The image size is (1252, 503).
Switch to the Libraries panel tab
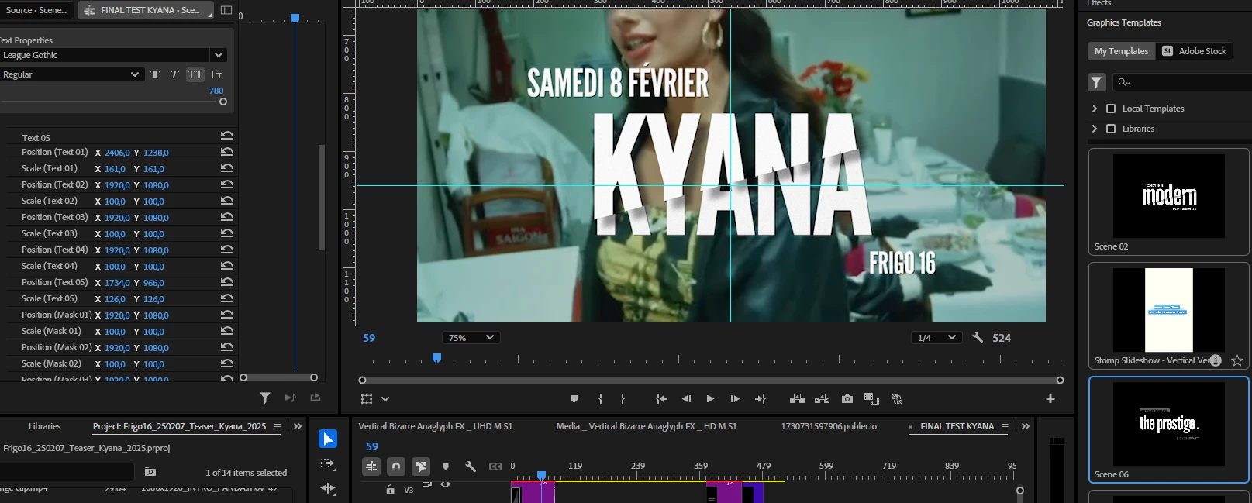click(x=44, y=426)
